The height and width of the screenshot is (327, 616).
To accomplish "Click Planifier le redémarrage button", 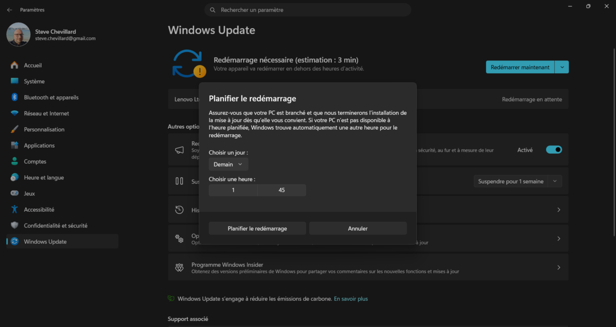I will click(x=257, y=229).
